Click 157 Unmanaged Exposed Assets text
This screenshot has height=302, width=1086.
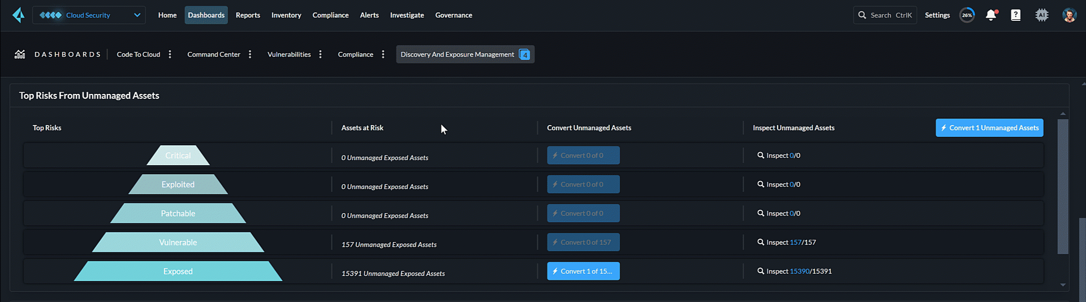coord(389,244)
